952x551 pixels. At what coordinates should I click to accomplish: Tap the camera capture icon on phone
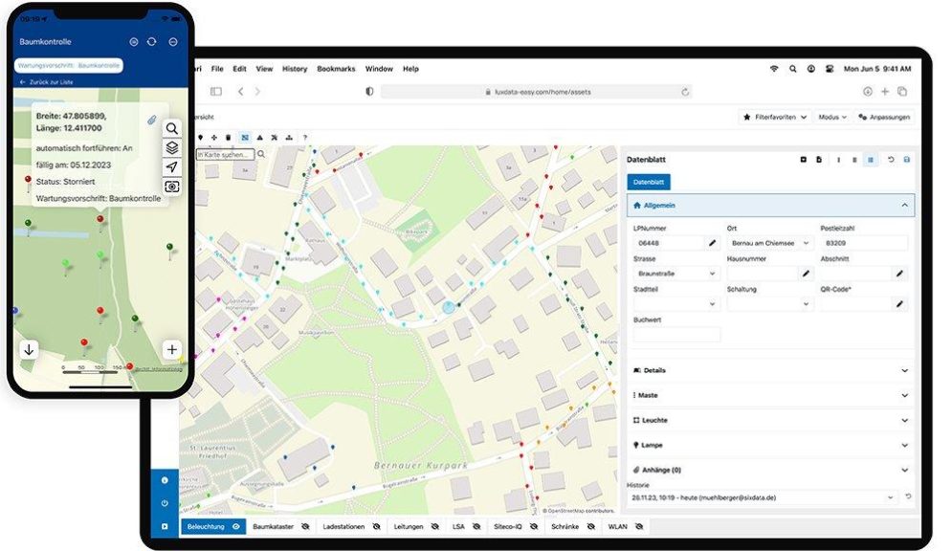pos(171,187)
